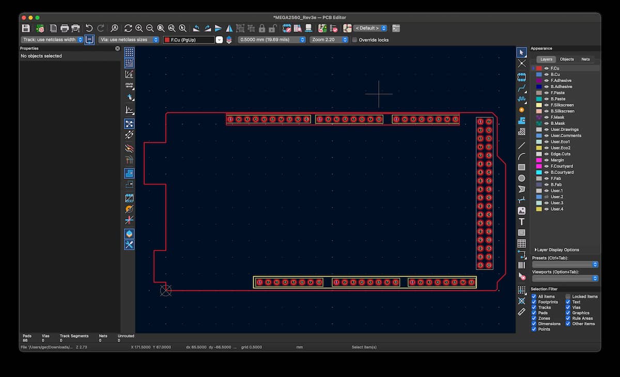Refresh the board view
This screenshot has height=377, width=620.
click(128, 28)
